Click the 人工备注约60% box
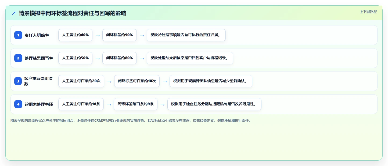 click(75, 35)
